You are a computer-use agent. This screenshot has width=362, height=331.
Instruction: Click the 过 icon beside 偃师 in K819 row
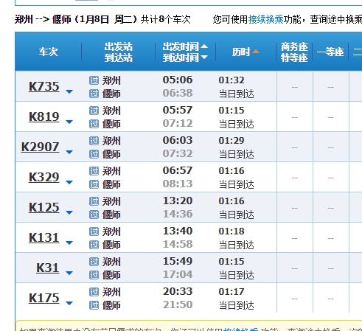click(x=94, y=124)
